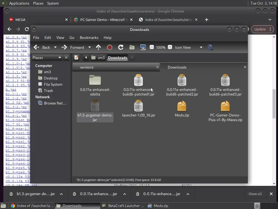Click the red Stop loading icon
The width and height of the screenshot is (278, 209).
[x=110, y=47]
